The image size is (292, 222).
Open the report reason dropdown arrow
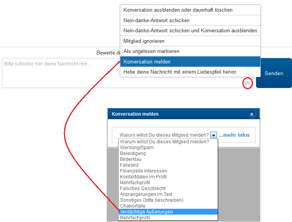click(x=213, y=135)
